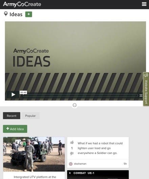Open dsshaman's user profile
The height and width of the screenshot is (179, 149).
[x=80, y=164]
